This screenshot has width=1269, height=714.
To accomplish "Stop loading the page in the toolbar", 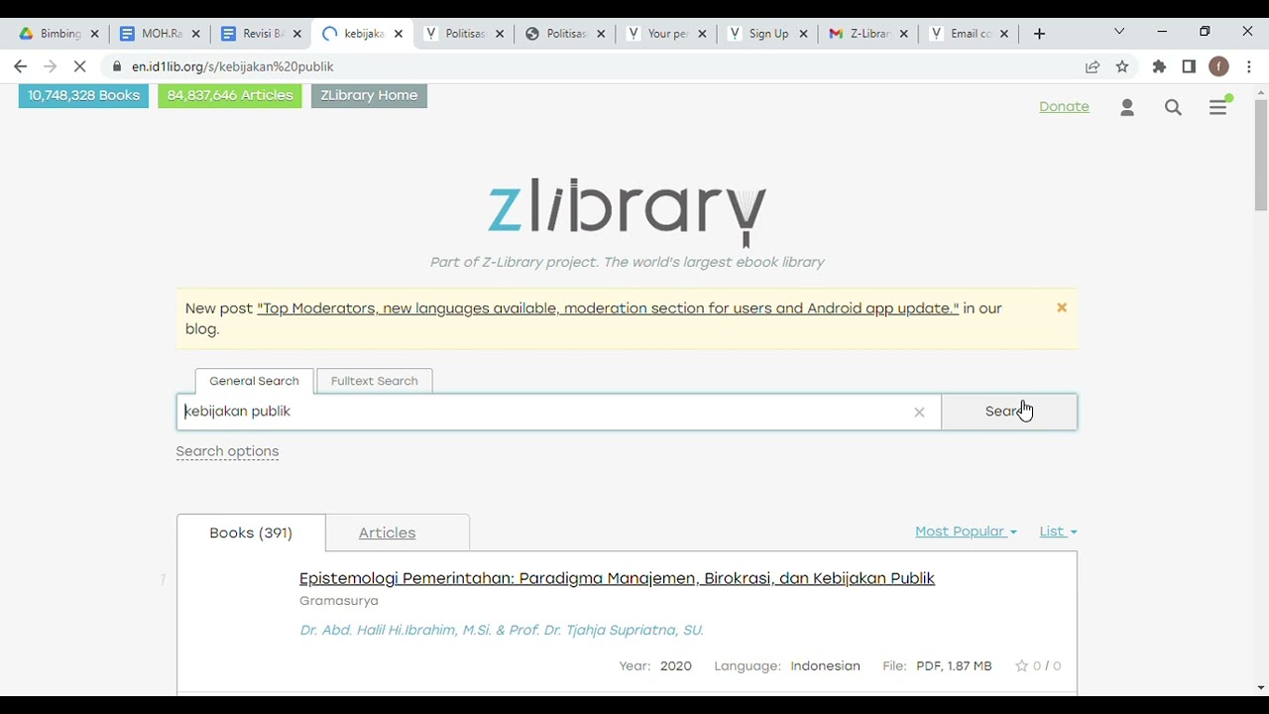I will (80, 66).
